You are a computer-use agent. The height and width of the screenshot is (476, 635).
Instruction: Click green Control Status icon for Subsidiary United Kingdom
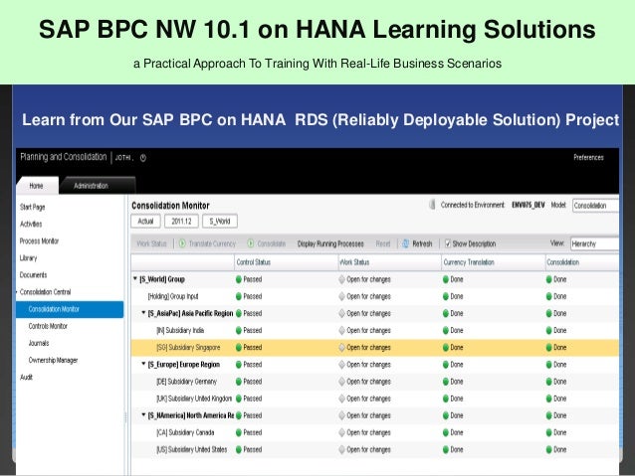point(239,398)
